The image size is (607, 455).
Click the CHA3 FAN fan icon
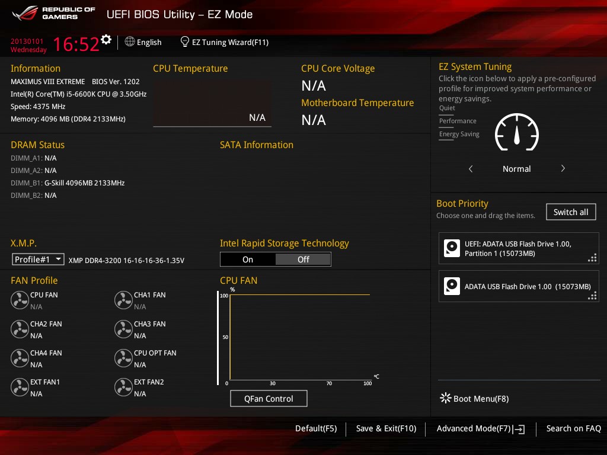coord(123,329)
